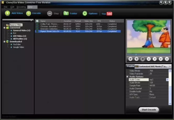Open the Encoding menu
Viewport: 174px width, 120px height.
click(21, 7)
